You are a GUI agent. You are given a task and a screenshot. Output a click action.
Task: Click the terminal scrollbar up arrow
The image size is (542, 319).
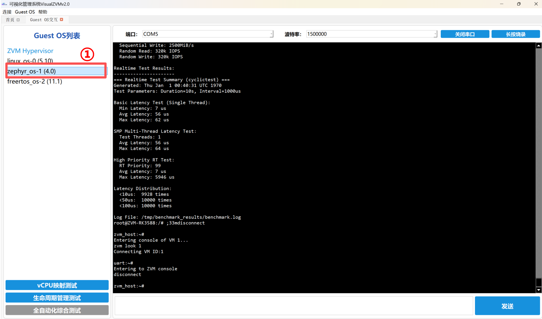tap(538, 46)
